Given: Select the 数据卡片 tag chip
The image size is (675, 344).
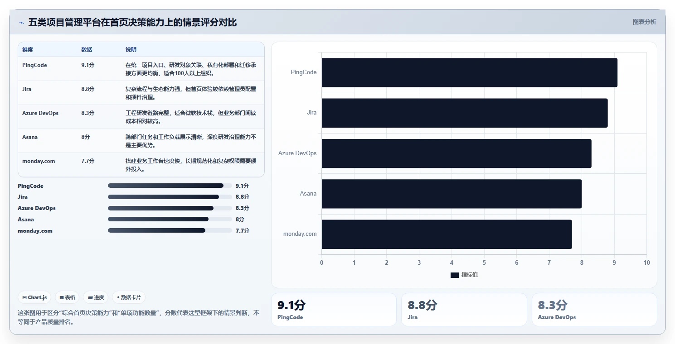Looking at the screenshot, I should pos(129,297).
